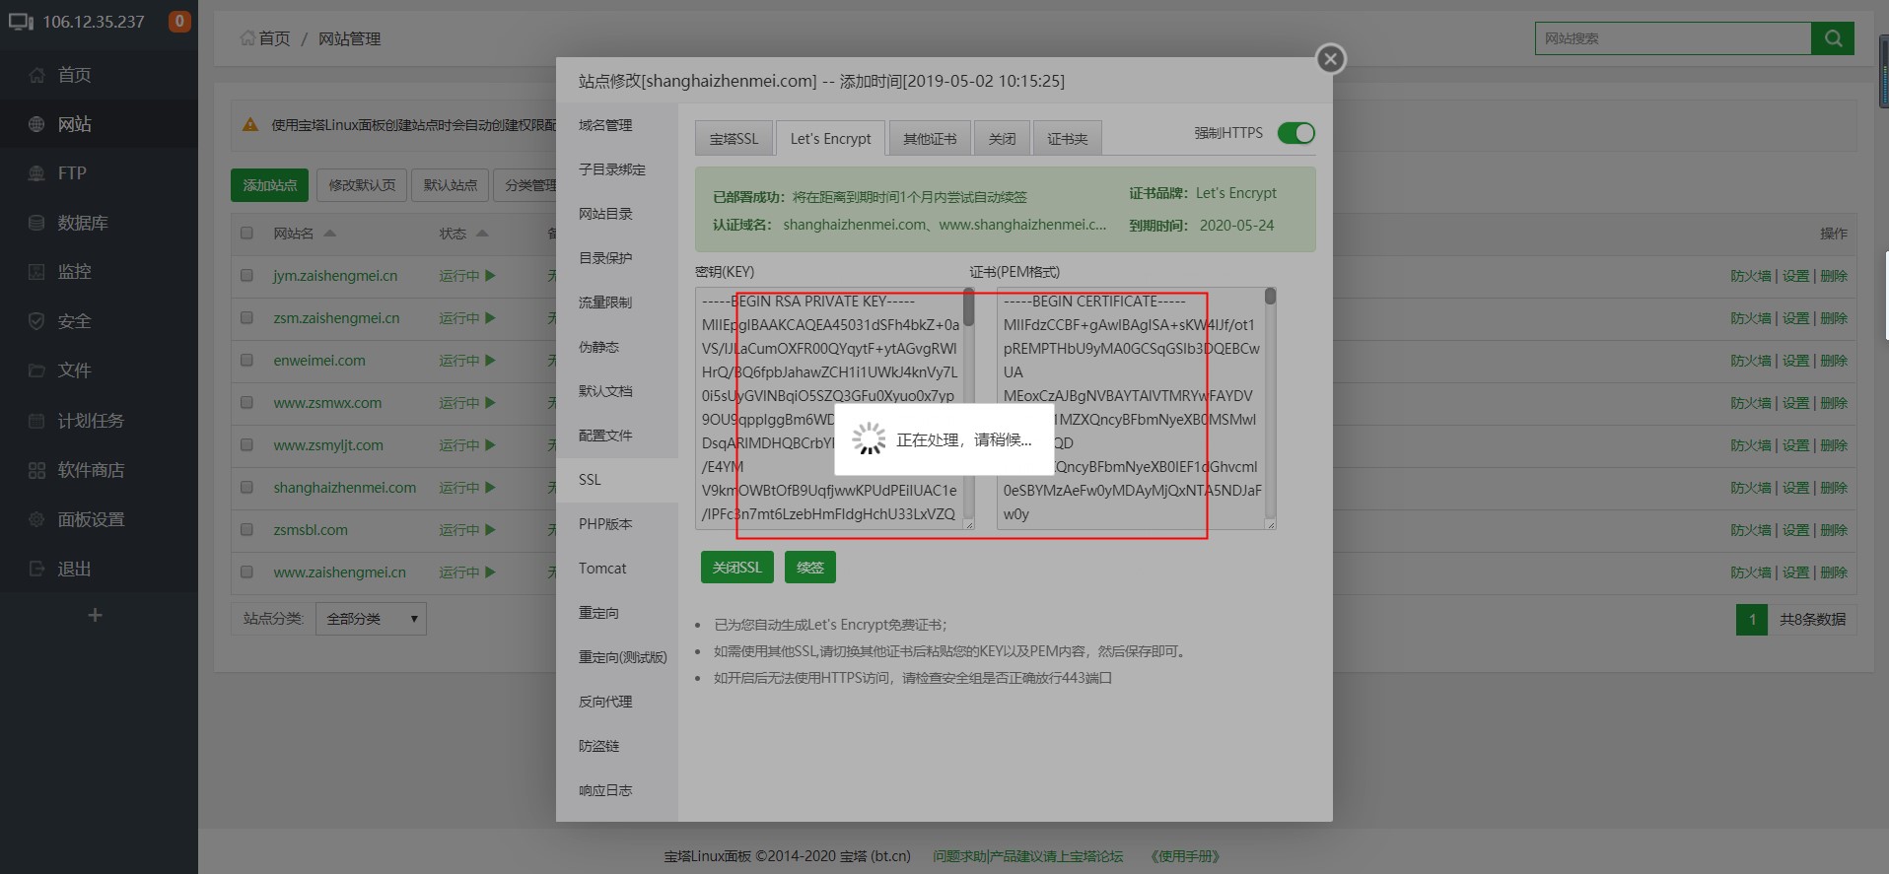Screen dimensions: 1889x874
Task: Click the server monitor icon beside IP
Action: [21, 22]
